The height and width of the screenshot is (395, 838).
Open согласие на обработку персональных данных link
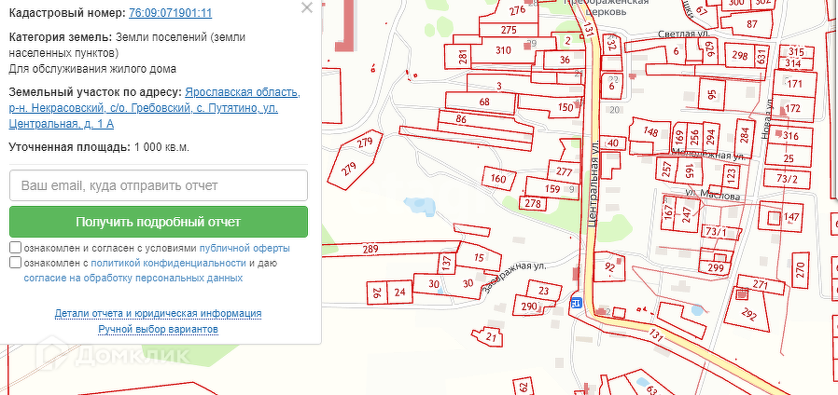tap(133, 279)
